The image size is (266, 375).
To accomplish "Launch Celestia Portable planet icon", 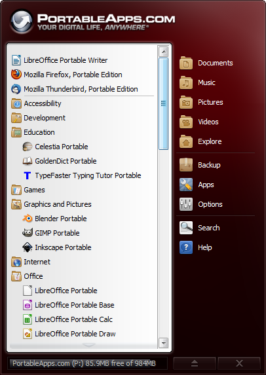I will 28,147.
